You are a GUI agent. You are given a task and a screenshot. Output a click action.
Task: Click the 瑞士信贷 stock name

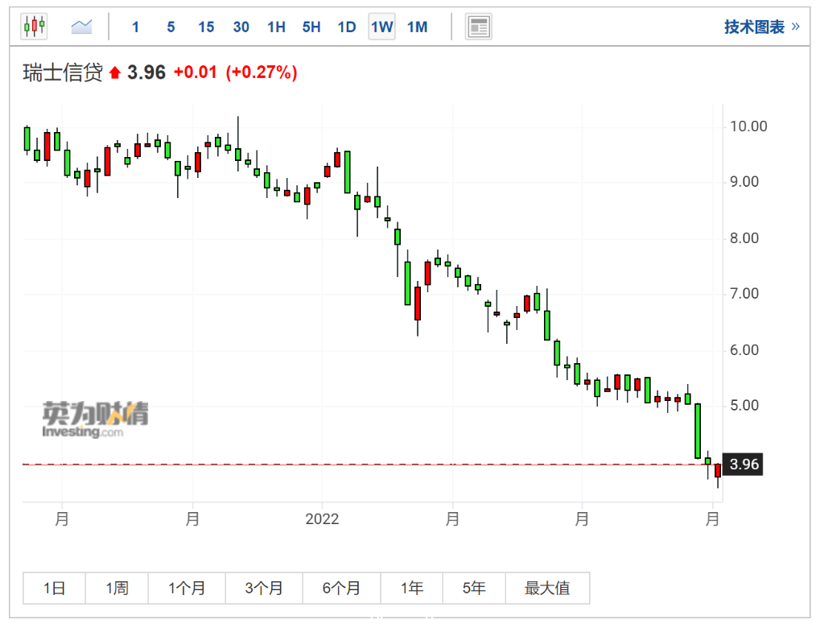(x=63, y=72)
